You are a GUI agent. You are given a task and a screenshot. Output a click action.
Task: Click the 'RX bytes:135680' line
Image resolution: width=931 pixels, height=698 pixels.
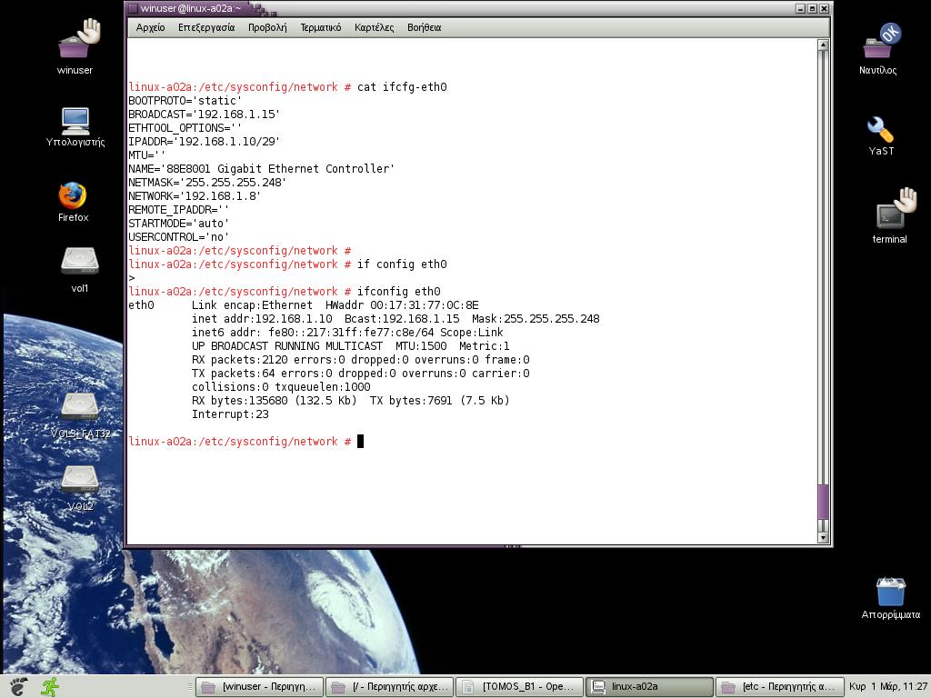(x=350, y=401)
